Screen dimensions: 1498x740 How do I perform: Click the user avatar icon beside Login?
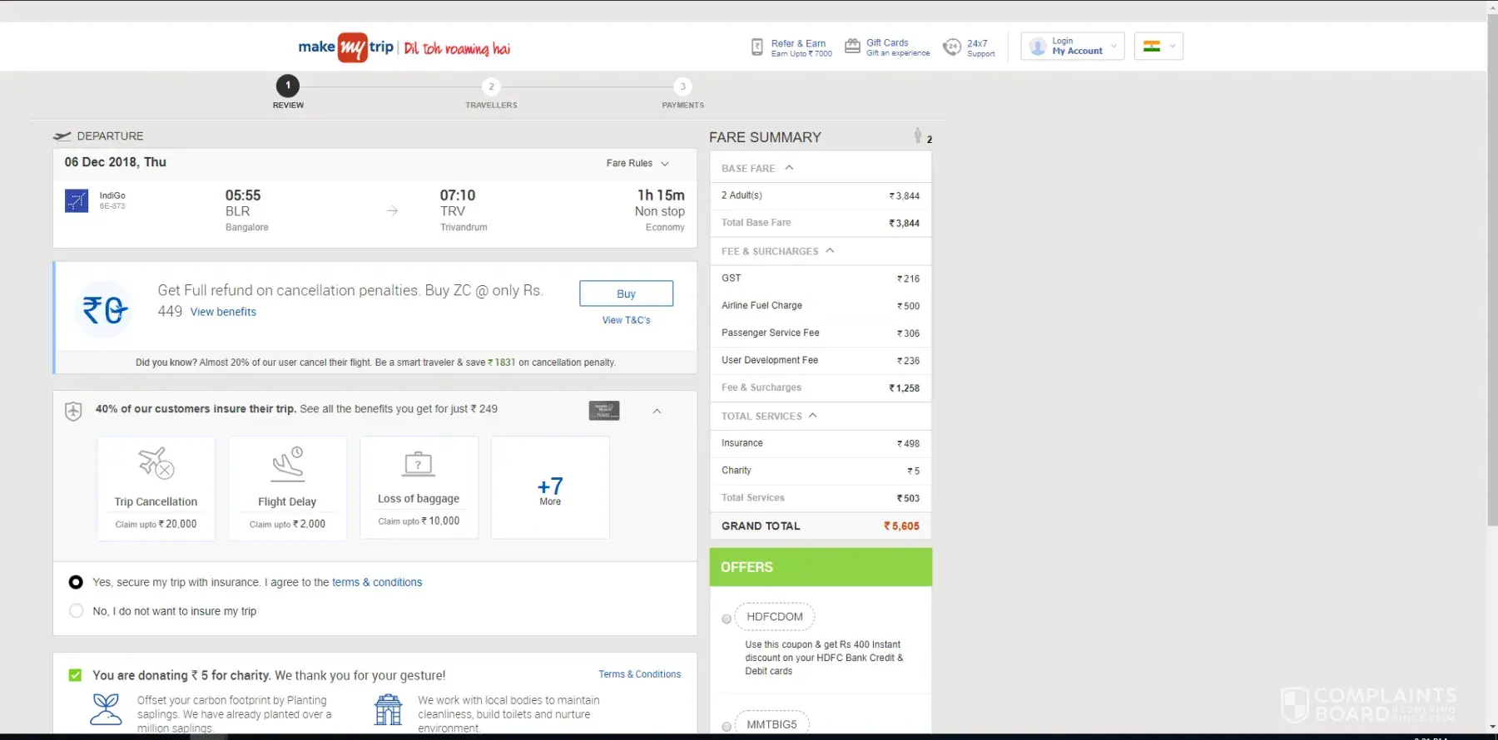coord(1038,47)
